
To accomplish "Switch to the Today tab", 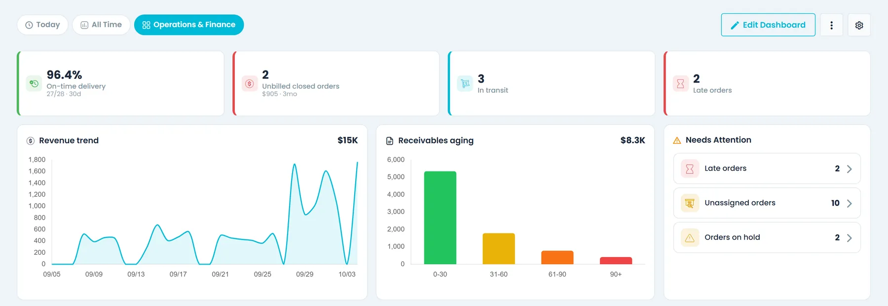I will pyautogui.click(x=42, y=25).
